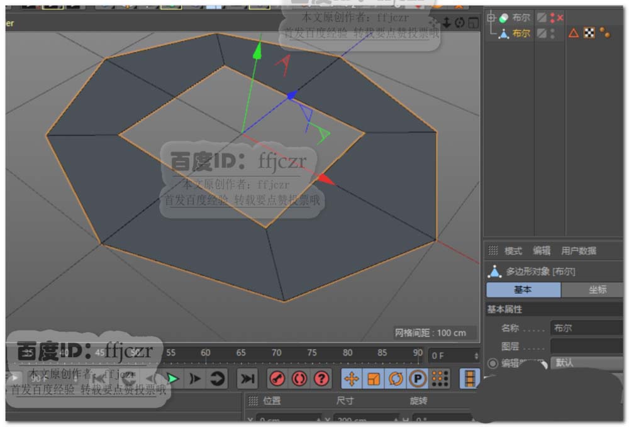Click the red question mark keyframe icon

[x=321, y=379]
